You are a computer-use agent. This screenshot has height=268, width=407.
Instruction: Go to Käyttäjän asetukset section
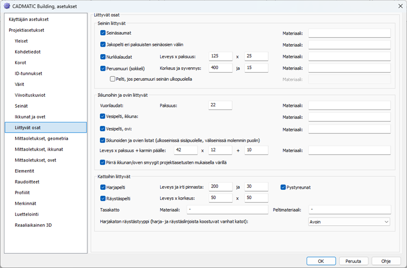(x=29, y=19)
